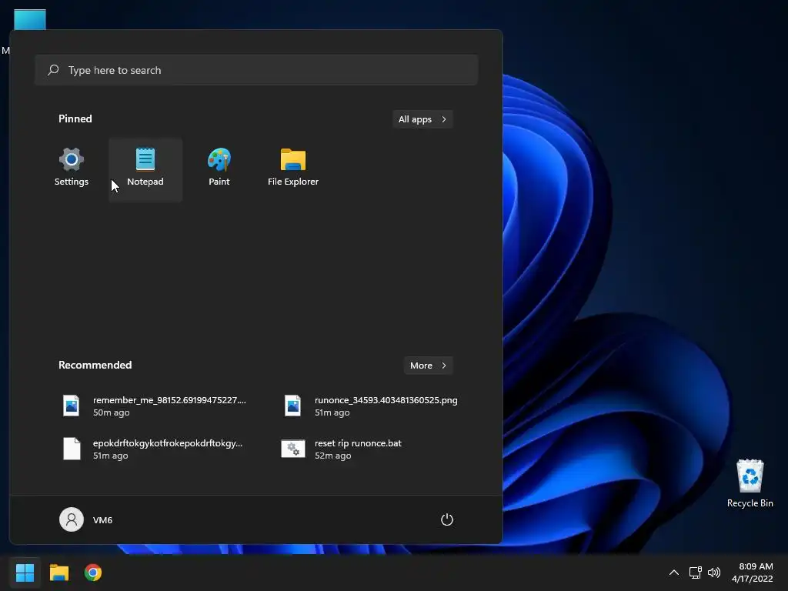Open remember_me_98152 recommended image

coord(155,406)
